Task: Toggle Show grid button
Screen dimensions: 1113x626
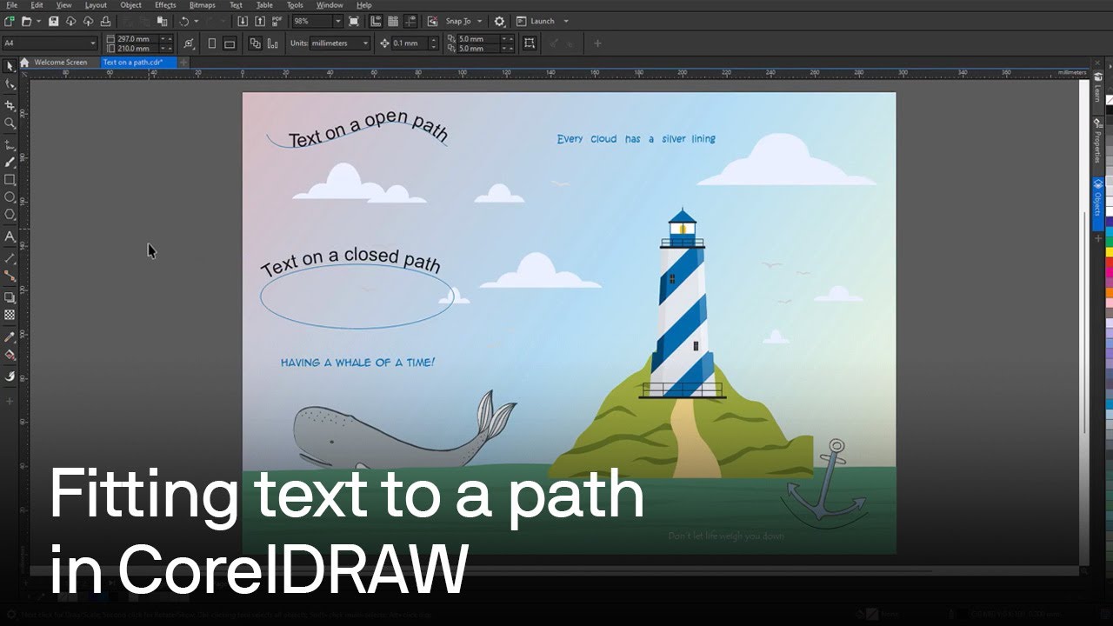Action: [392, 21]
